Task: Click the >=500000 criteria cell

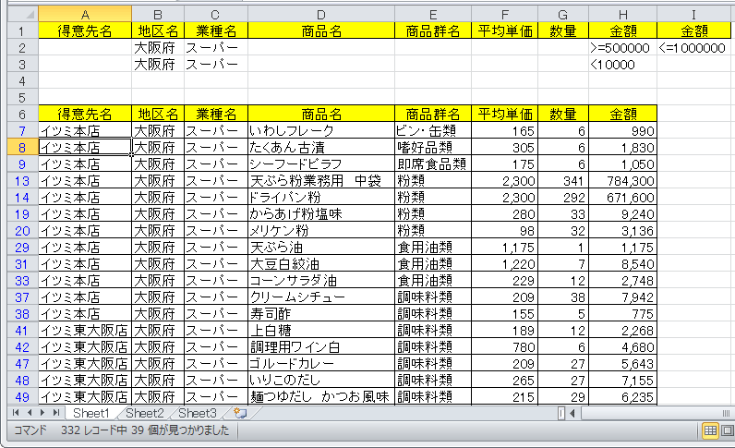Action: coord(622,47)
